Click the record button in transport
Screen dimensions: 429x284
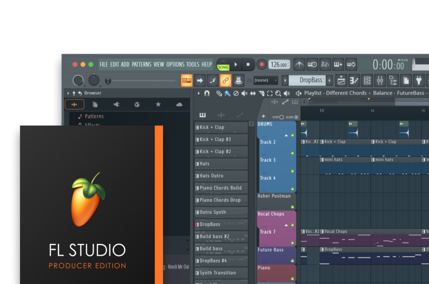pyautogui.click(x=262, y=65)
